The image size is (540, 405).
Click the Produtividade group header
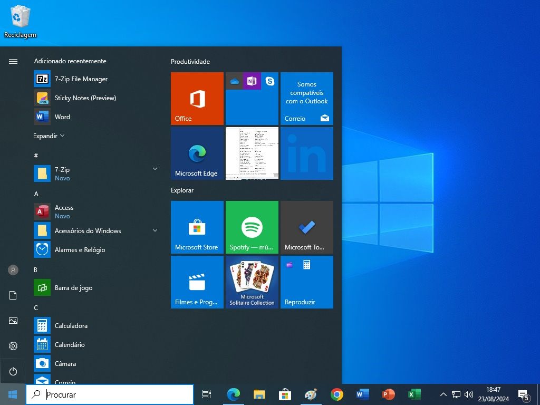pyautogui.click(x=190, y=62)
